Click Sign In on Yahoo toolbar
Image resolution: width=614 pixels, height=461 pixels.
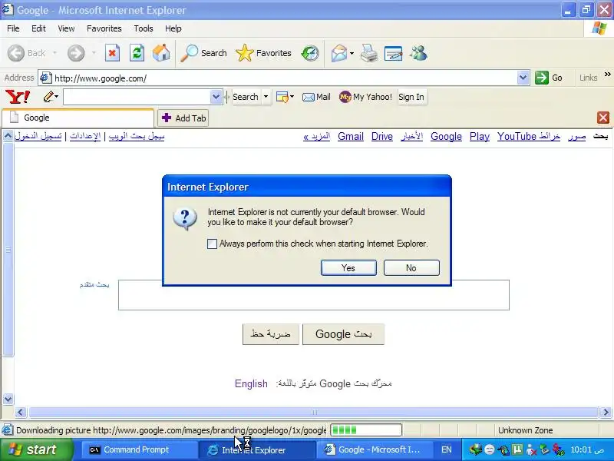pyautogui.click(x=411, y=97)
